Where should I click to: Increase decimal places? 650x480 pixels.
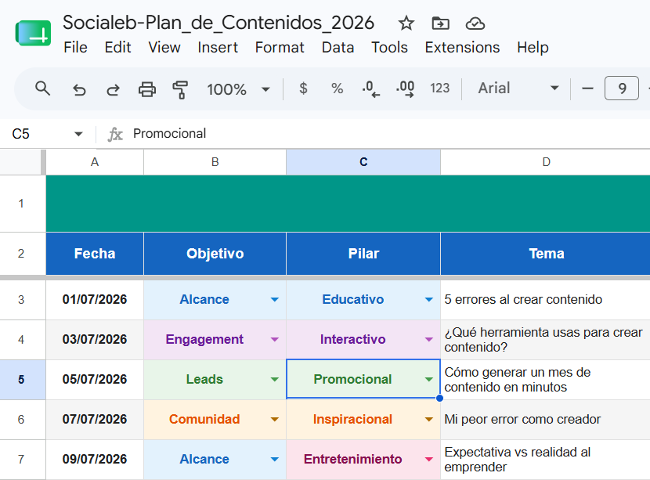tap(405, 88)
